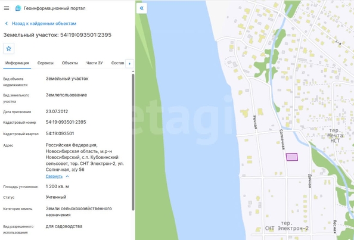Collapse the side panel with the double chevron
354x240 pixels.
pyautogui.click(x=142, y=8)
